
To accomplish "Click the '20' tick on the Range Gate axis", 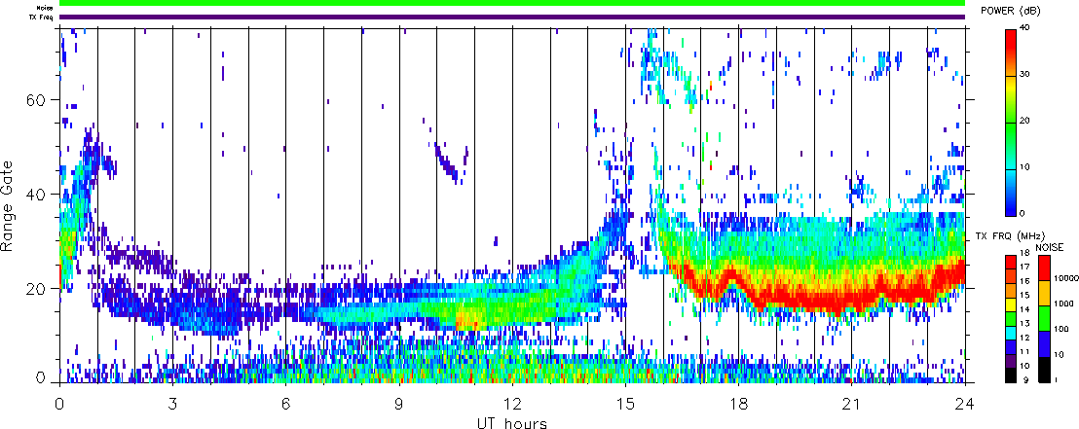I will click(x=36, y=289).
